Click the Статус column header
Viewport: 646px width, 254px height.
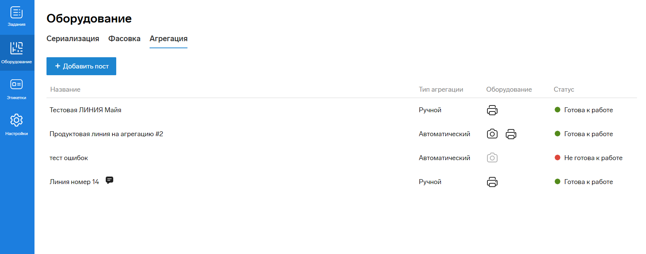564,89
